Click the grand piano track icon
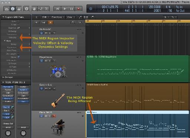Viewport: 190px width, 138px height. pyautogui.click(x=58, y=127)
